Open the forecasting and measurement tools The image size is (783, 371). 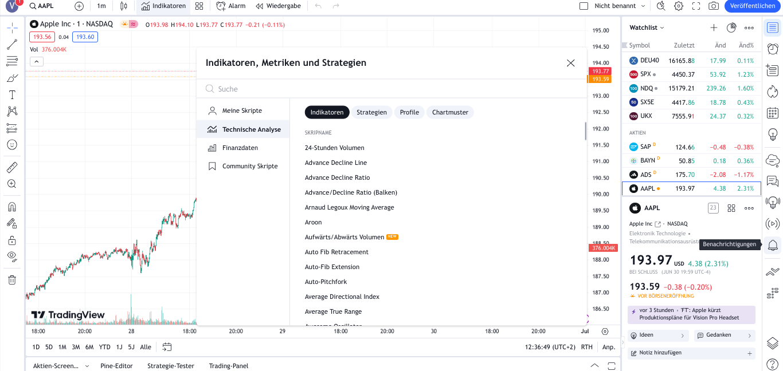(x=12, y=128)
